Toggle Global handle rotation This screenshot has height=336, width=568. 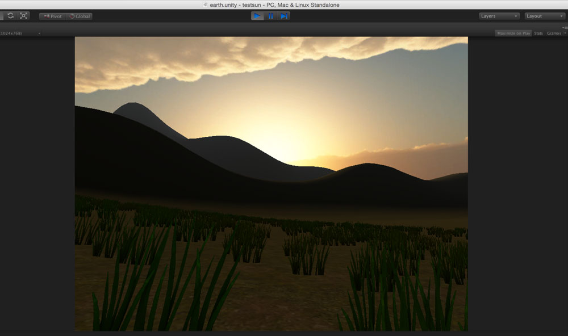(x=80, y=16)
